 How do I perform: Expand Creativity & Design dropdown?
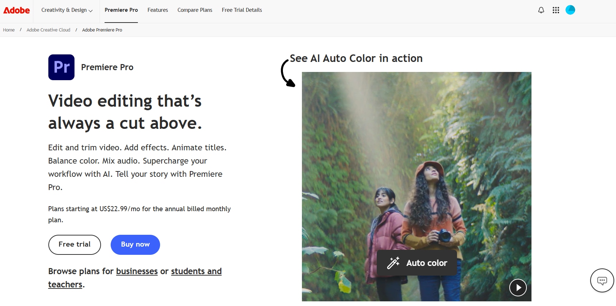[67, 10]
